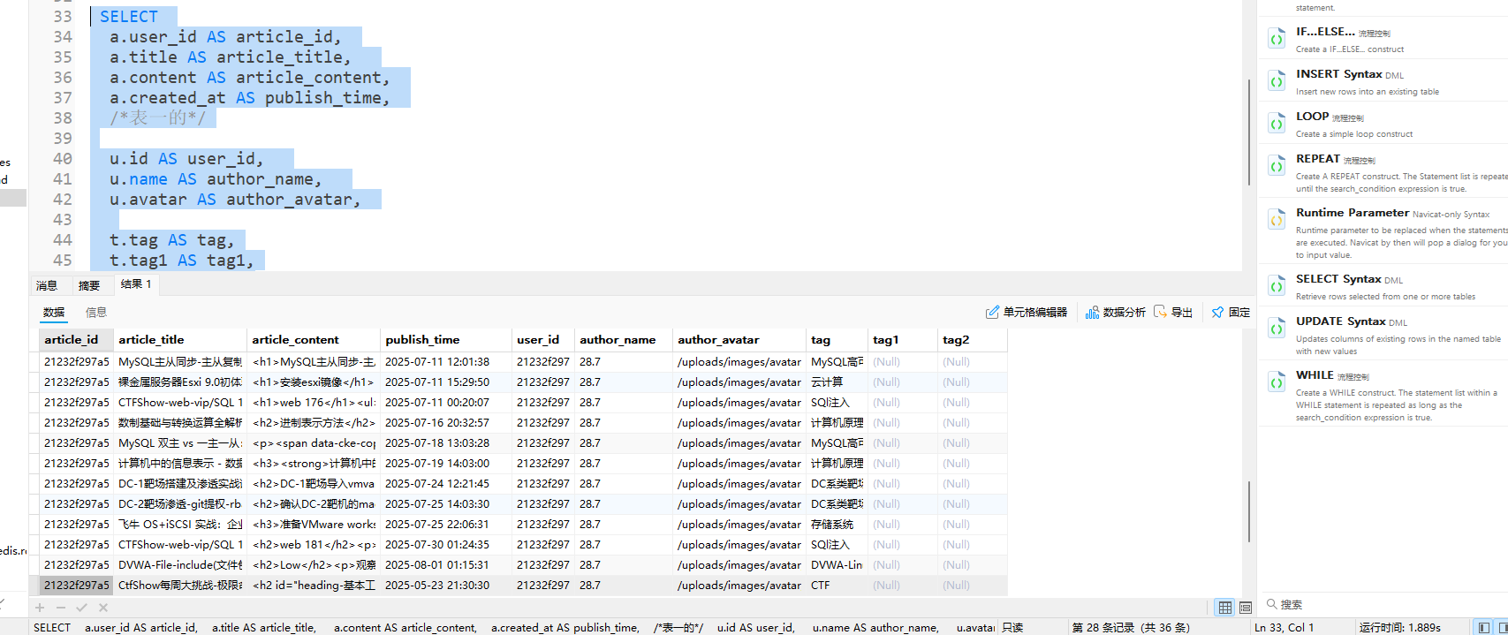The height and width of the screenshot is (635, 1508).
Task: Insert the SELECT Syntax snippet
Action: click(x=1337, y=279)
